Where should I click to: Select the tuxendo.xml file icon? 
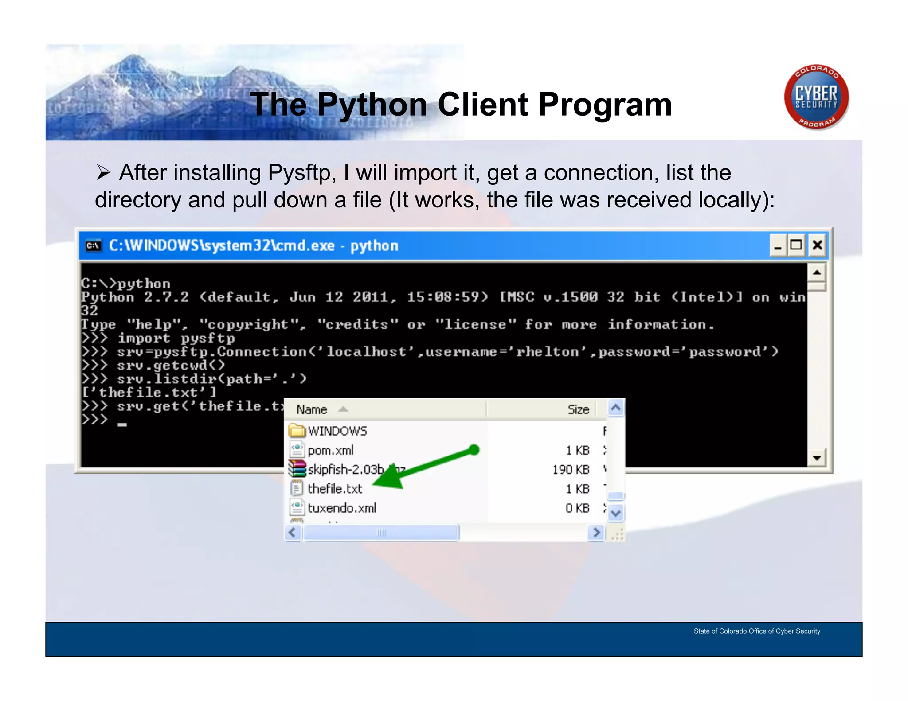coord(297,507)
